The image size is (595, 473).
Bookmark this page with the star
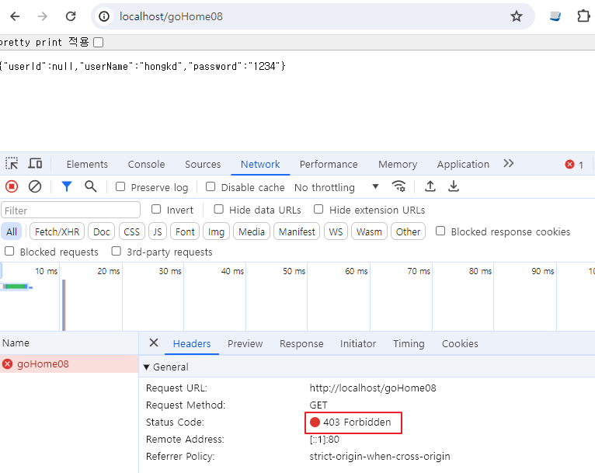516,16
